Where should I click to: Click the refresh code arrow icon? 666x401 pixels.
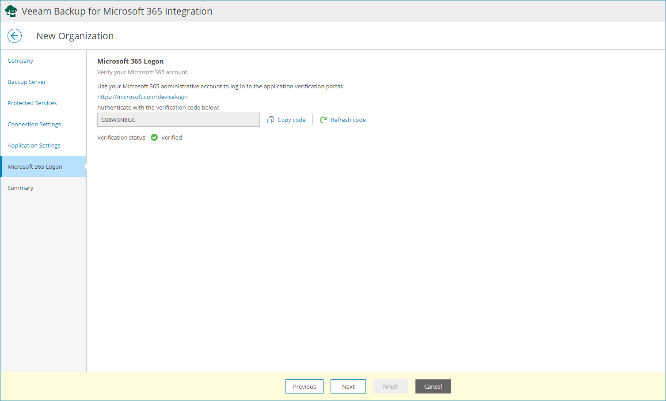coord(323,120)
